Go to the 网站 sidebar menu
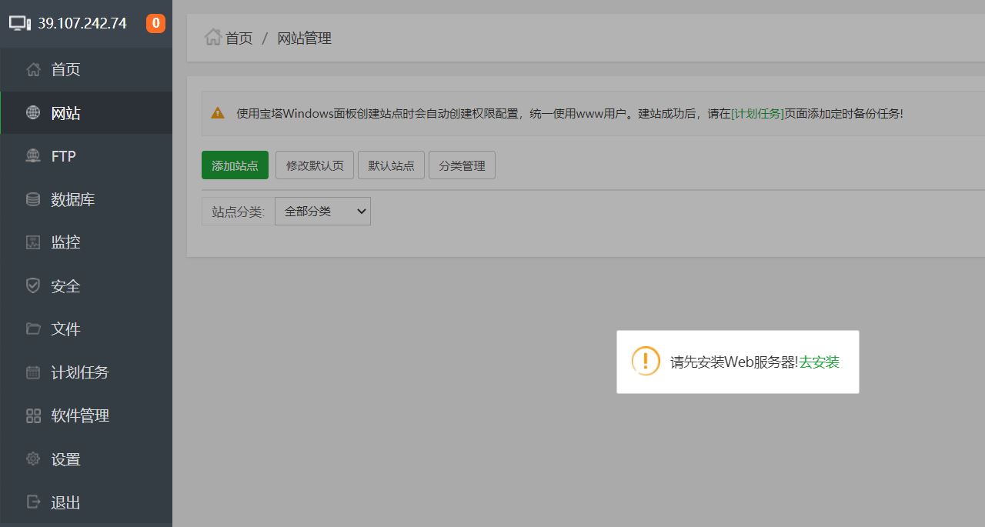Image resolution: width=985 pixels, height=527 pixels. click(x=86, y=113)
